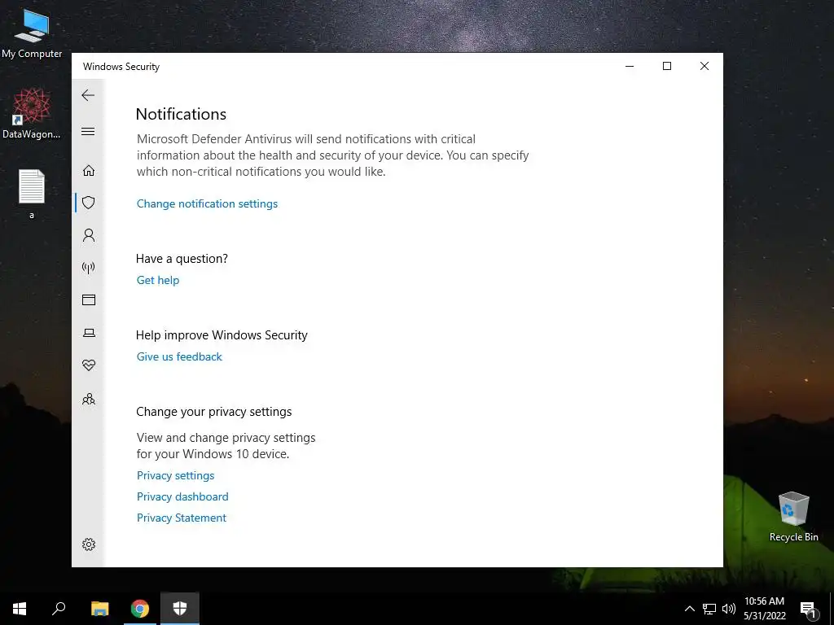Click Change your privacy settings heading
834x625 pixels.
pyautogui.click(x=214, y=412)
